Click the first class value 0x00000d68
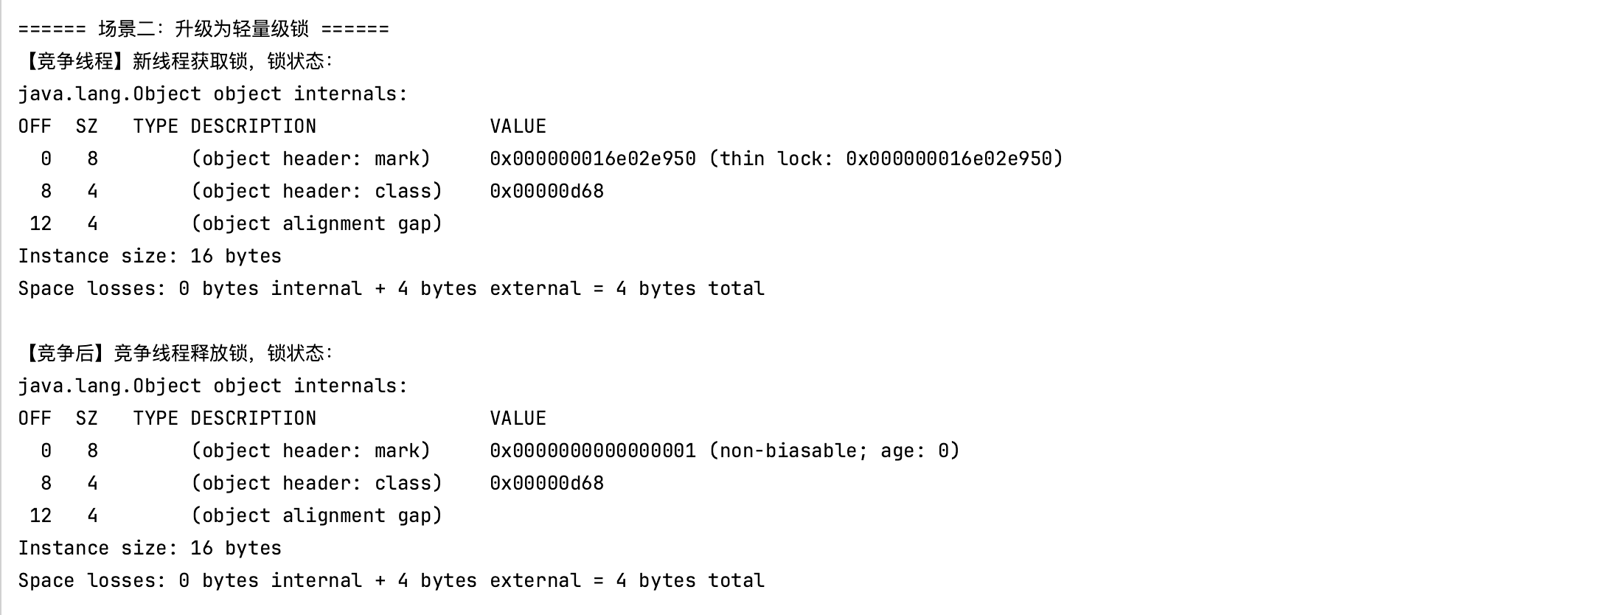1606x615 pixels. (546, 191)
